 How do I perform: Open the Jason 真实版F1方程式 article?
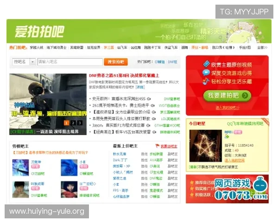click(119, 125)
